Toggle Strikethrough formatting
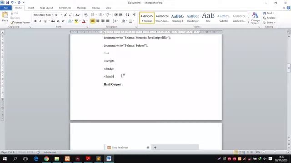 tap(53, 21)
